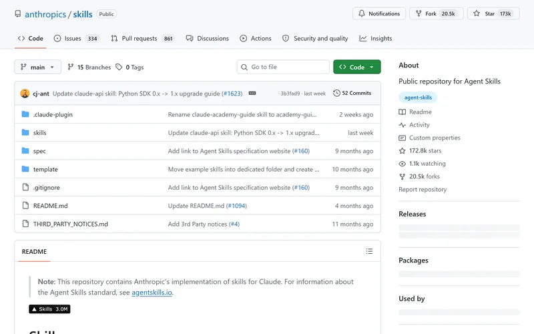The height and width of the screenshot is (334, 534).
Task: Expand commit message with the ellipsis icon
Action: [x=252, y=93]
